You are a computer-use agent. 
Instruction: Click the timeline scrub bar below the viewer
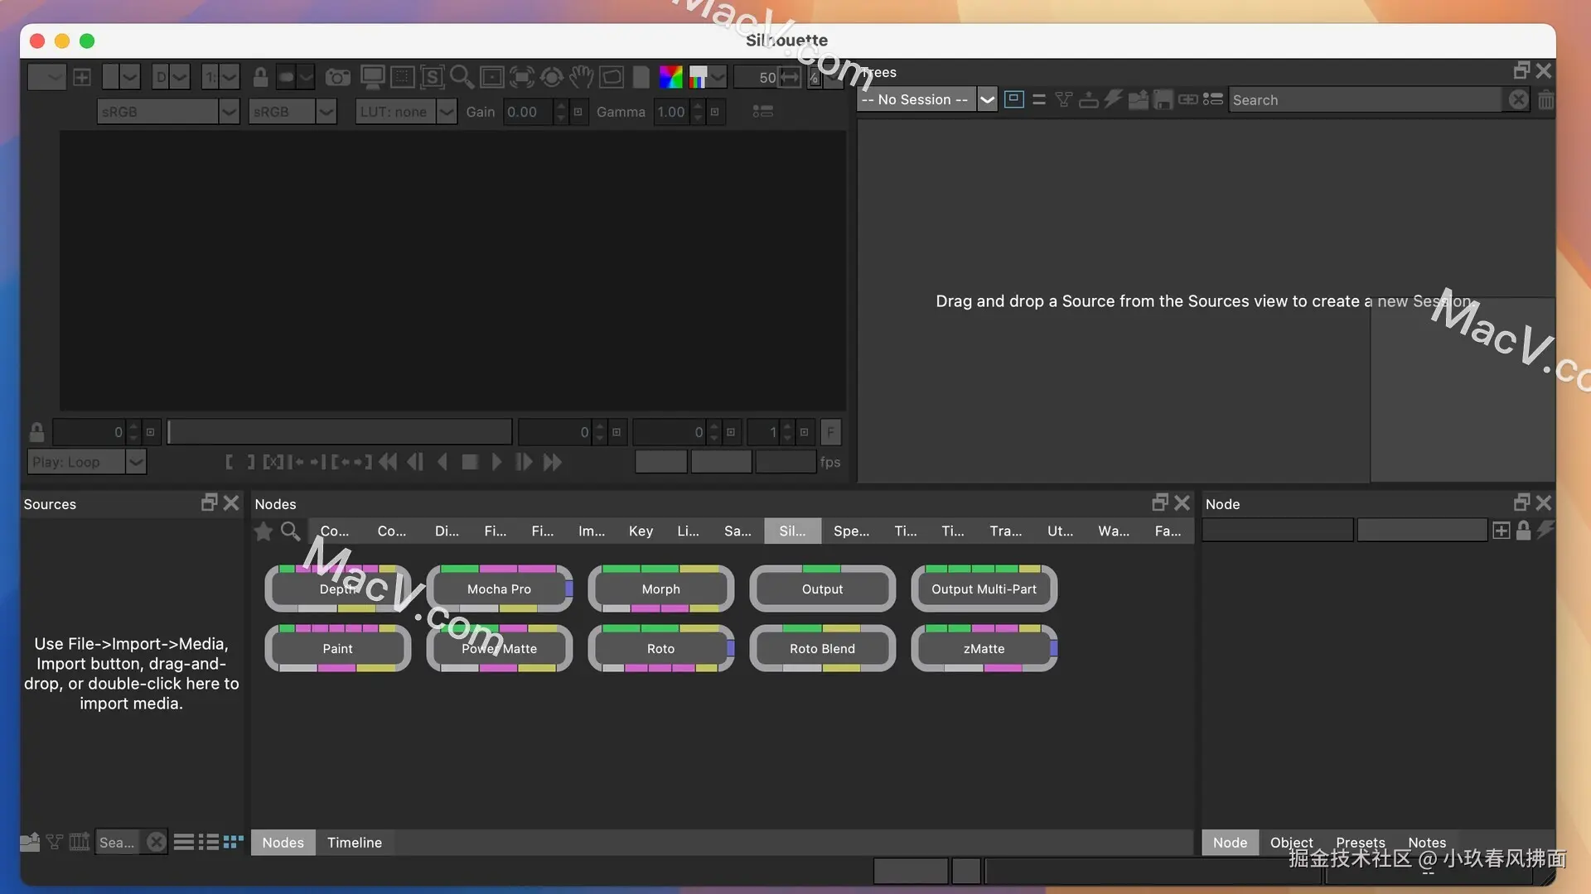[340, 432]
